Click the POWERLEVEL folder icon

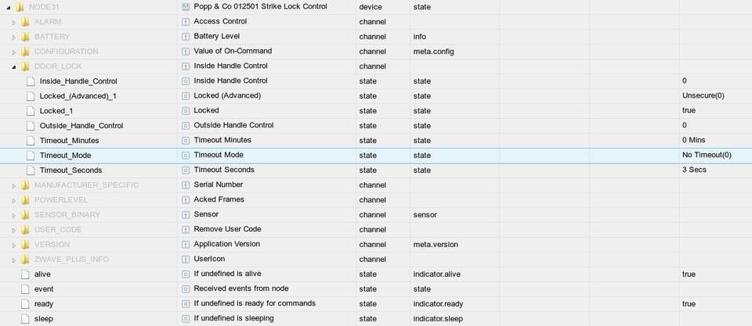25,199
